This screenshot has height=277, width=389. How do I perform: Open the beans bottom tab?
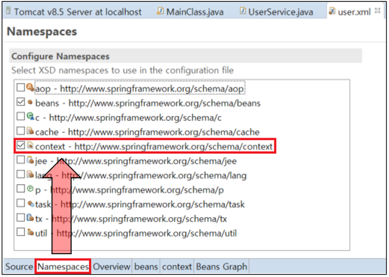[146, 267]
